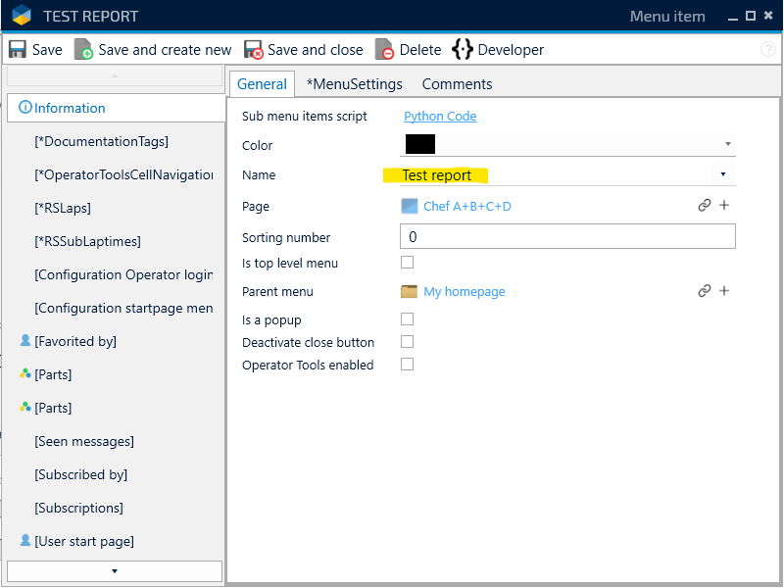Click Save and create new icon
Image resolution: width=784 pixels, height=588 pixels.
tap(84, 50)
